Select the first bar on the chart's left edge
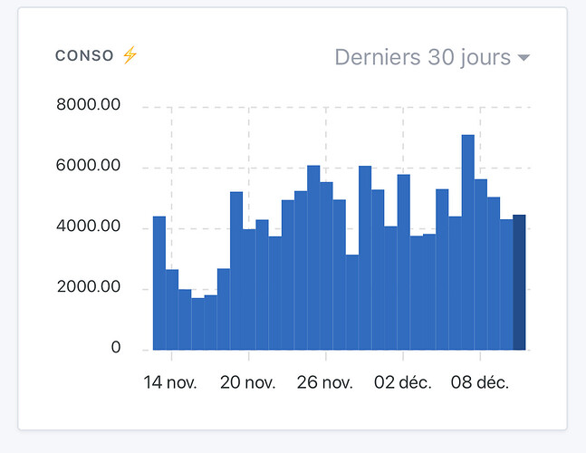The image size is (586, 453). (159, 283)
